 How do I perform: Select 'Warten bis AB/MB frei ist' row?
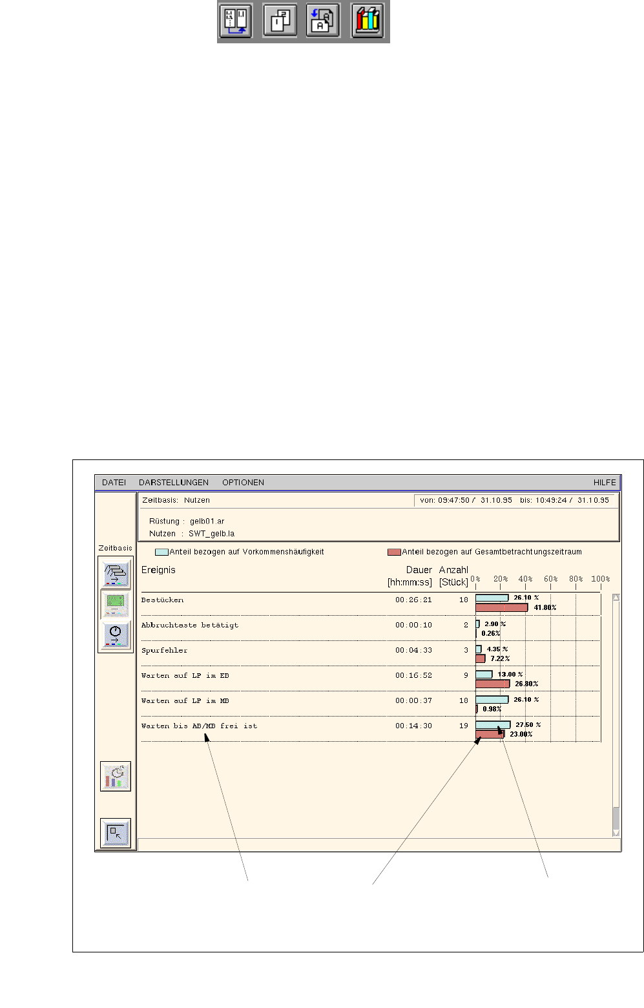[x=371, y=729]
